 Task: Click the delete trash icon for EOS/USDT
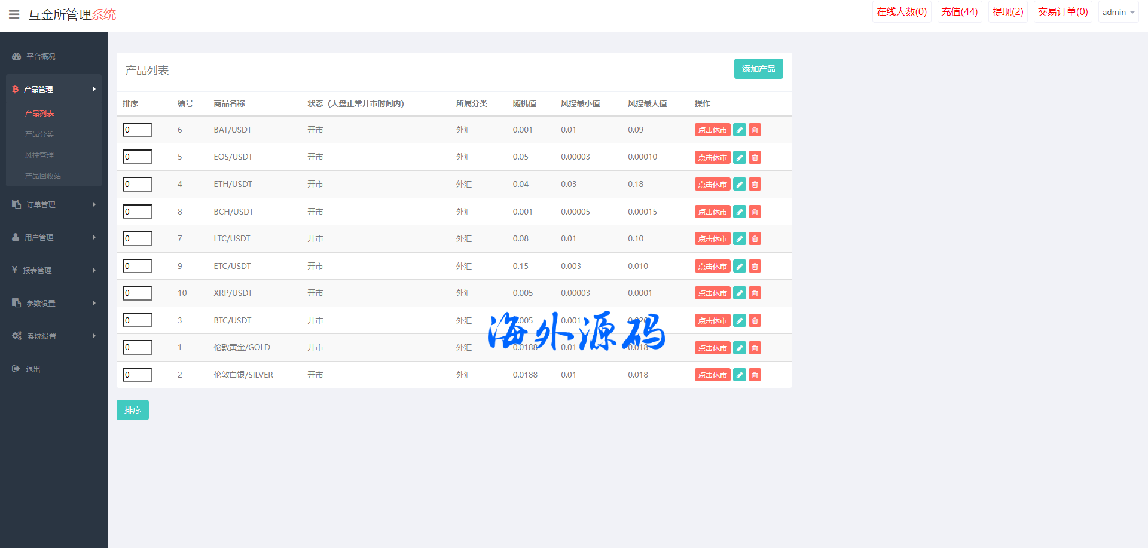coord(755,157)
